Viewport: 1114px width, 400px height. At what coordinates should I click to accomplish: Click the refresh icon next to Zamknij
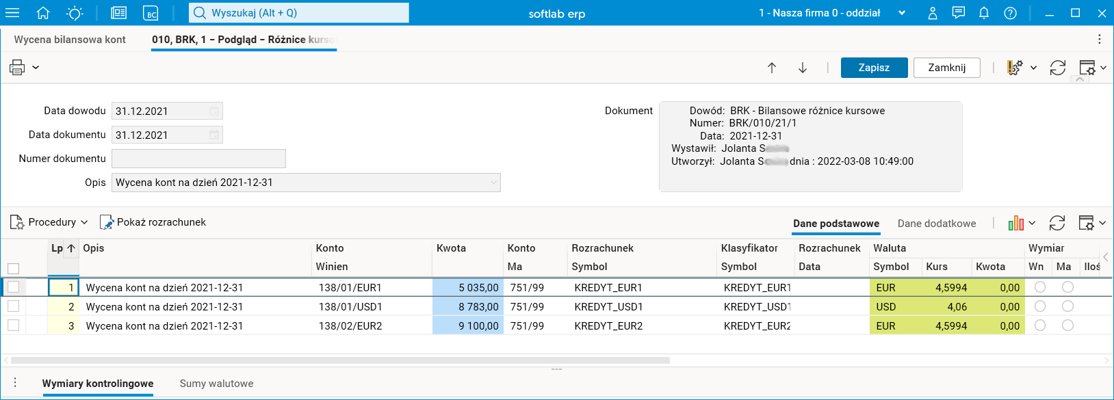(1058, 68)
